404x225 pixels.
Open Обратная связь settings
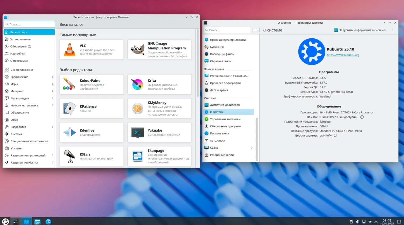pyautogui.click(x=229, y=61)
